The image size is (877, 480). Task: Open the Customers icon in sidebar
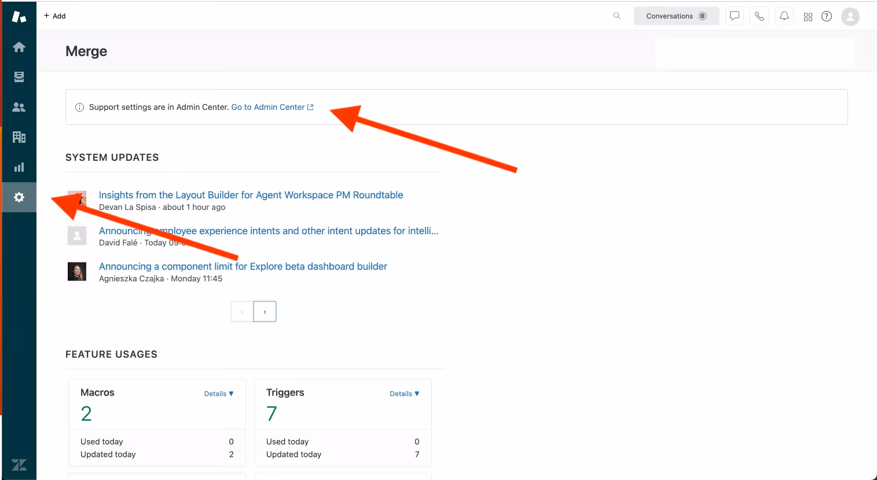[19, 107]
